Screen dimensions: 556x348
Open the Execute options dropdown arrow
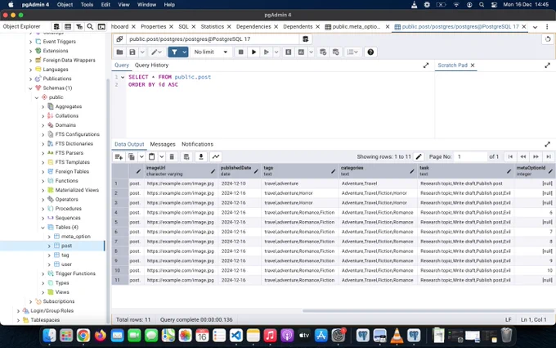point(276,52)
